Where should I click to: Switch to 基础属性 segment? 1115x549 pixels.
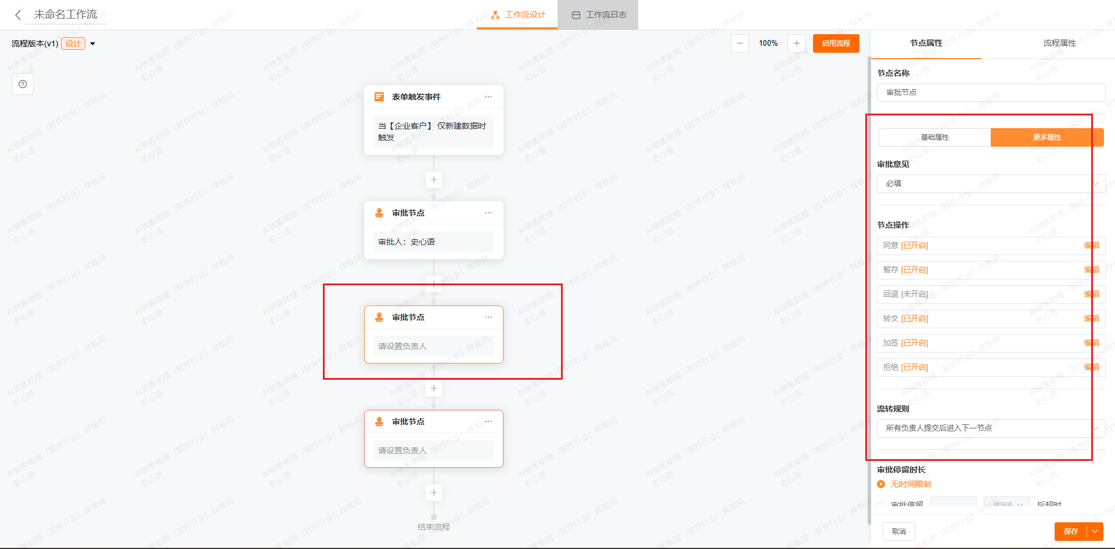tap(934, 137)
